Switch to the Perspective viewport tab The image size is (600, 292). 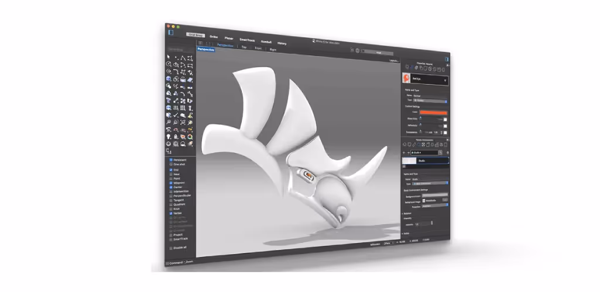coord(225,45)
